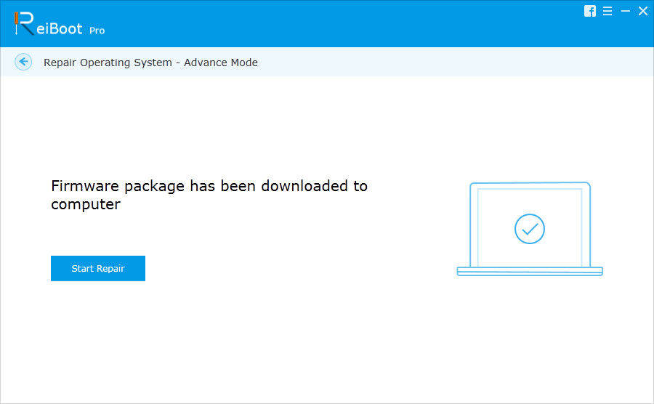Screen dimensions: 654x404
Task: Click the ReiBoot Pro logo
Action: [60, 24]
